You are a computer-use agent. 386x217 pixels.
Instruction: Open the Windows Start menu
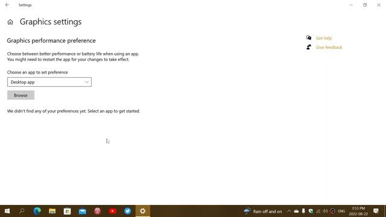click(x=7, y=211)
